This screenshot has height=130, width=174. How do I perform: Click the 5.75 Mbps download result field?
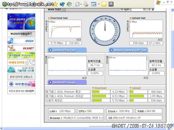coord(57,43)
